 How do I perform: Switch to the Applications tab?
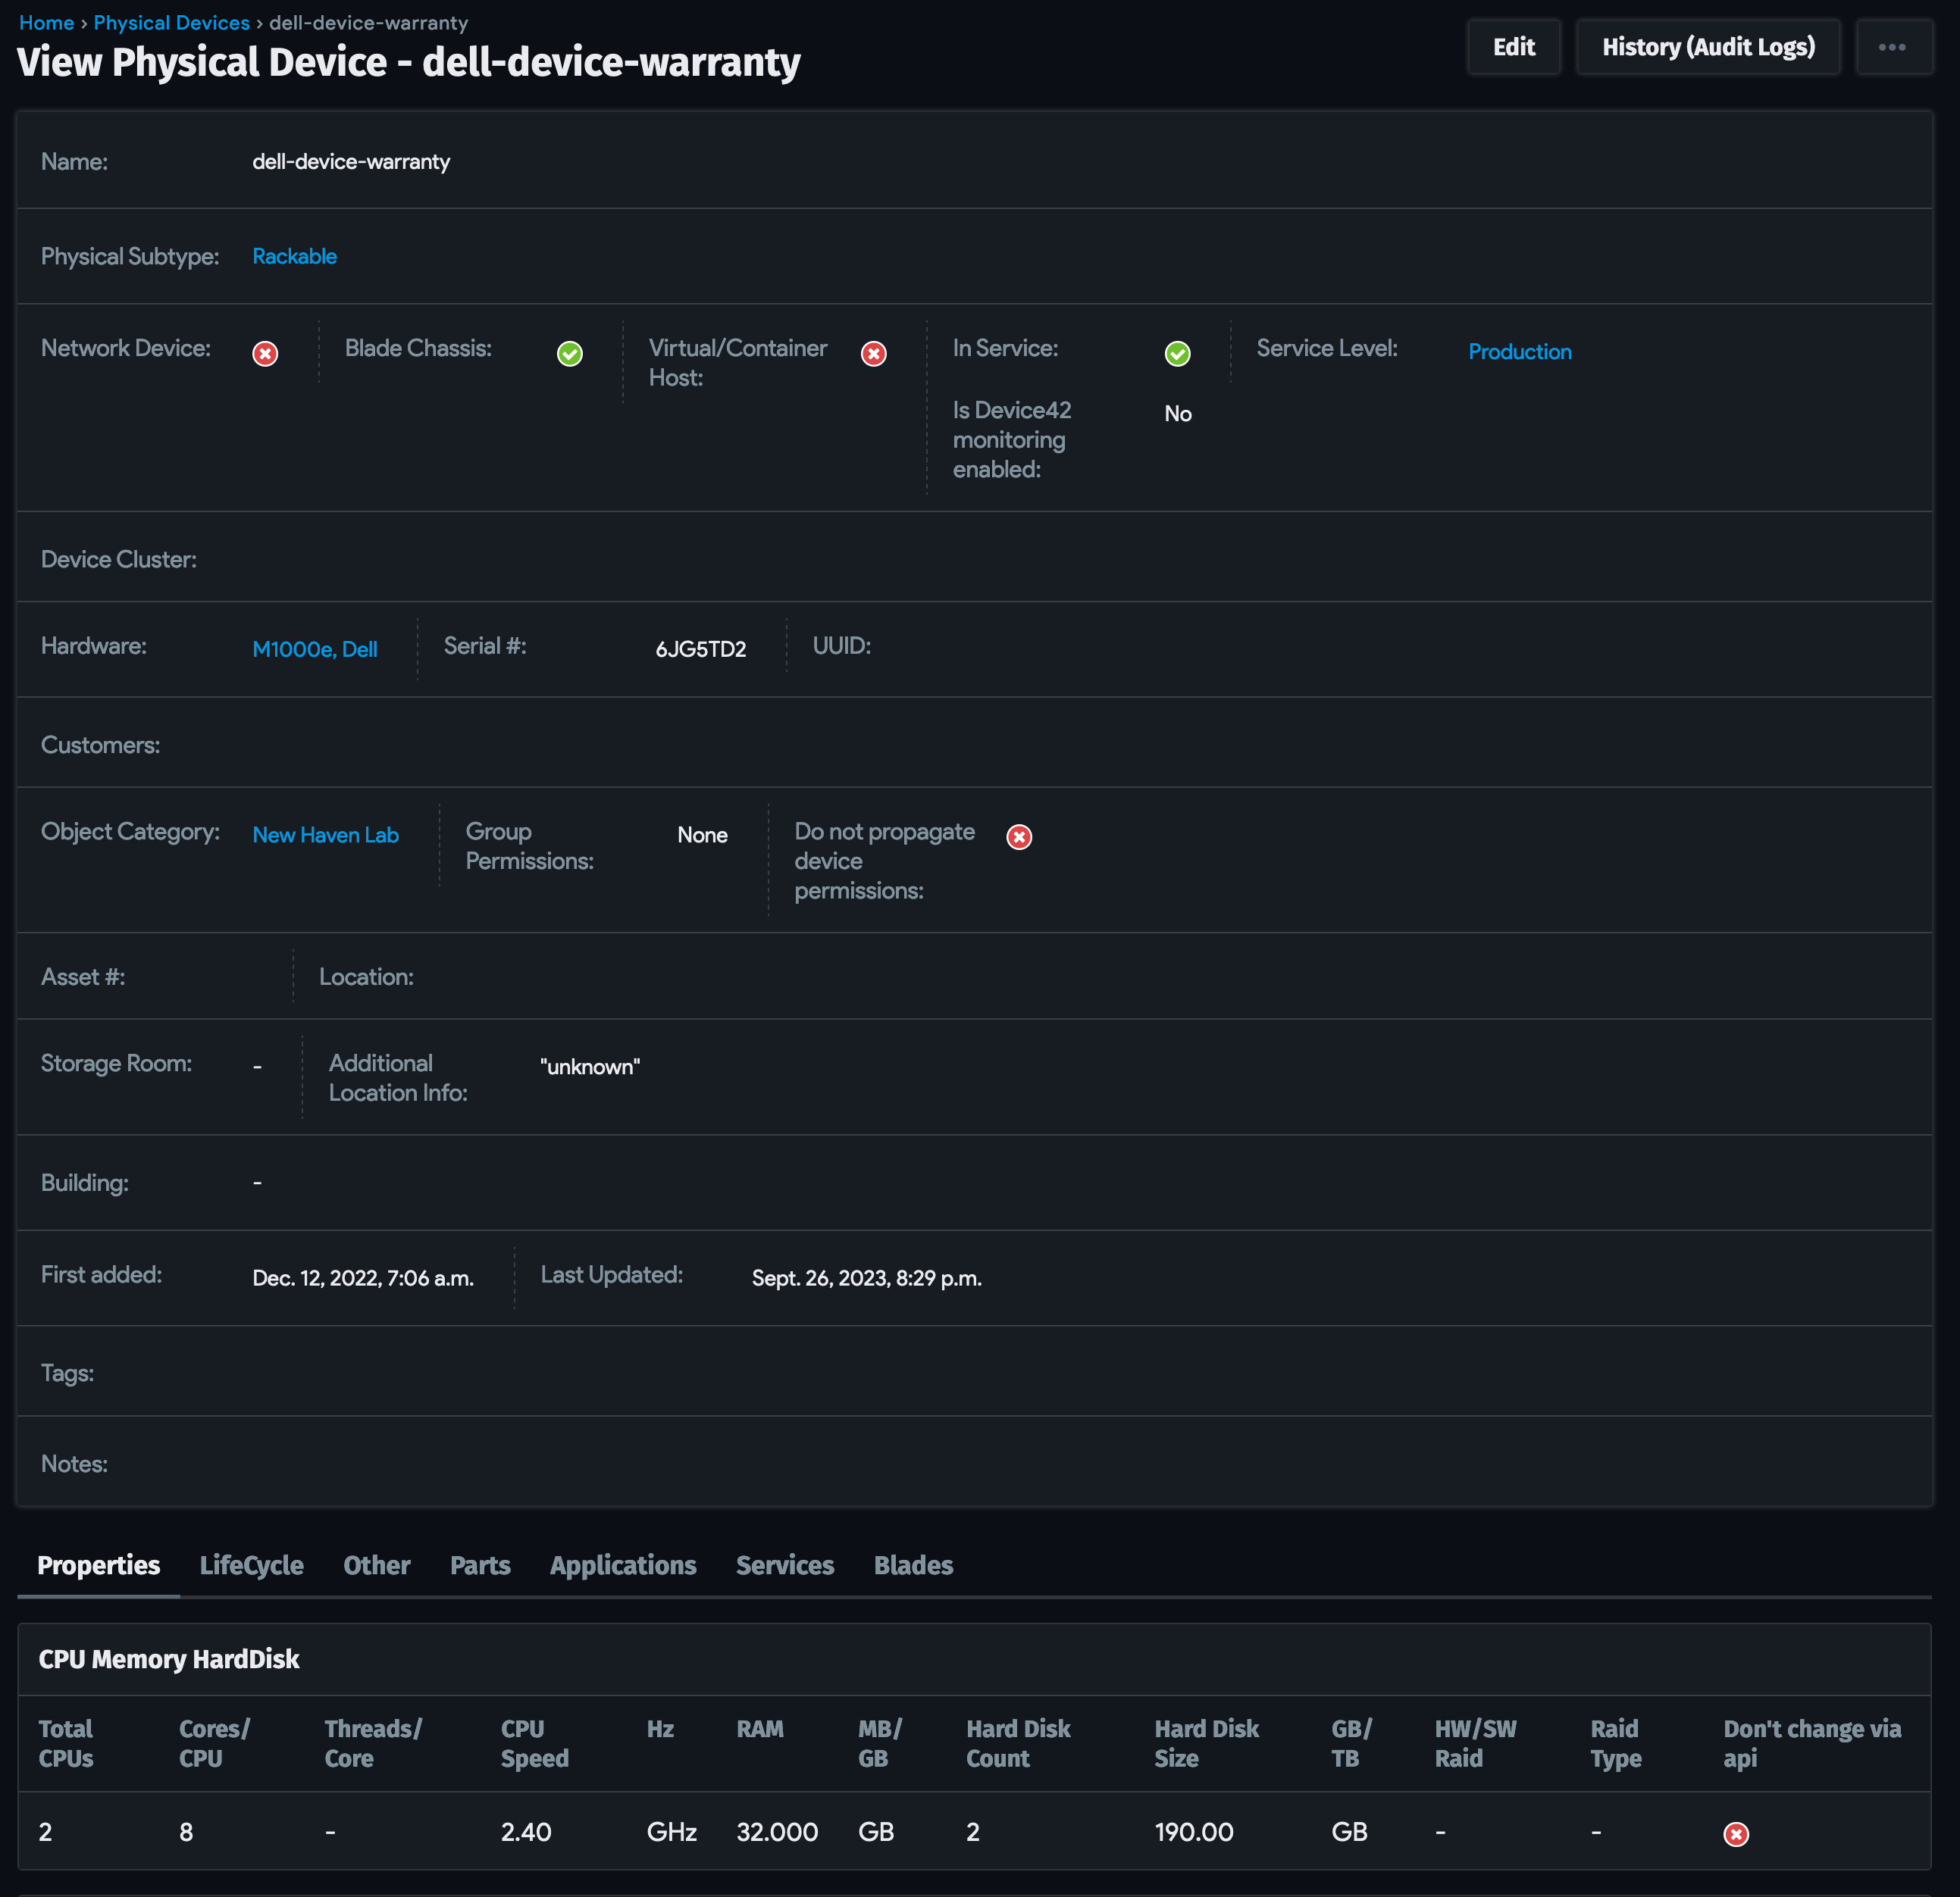click(x=622, y=1565)
